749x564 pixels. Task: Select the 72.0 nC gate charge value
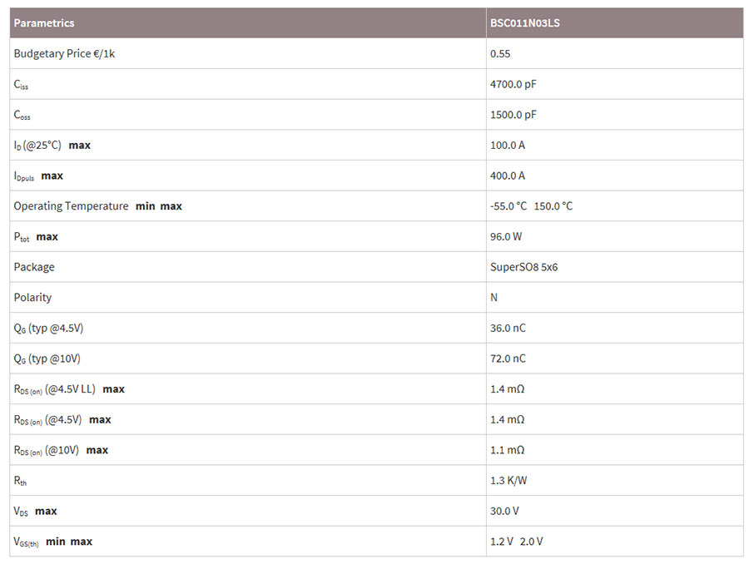pyautogui.click(x=508, y=359)
